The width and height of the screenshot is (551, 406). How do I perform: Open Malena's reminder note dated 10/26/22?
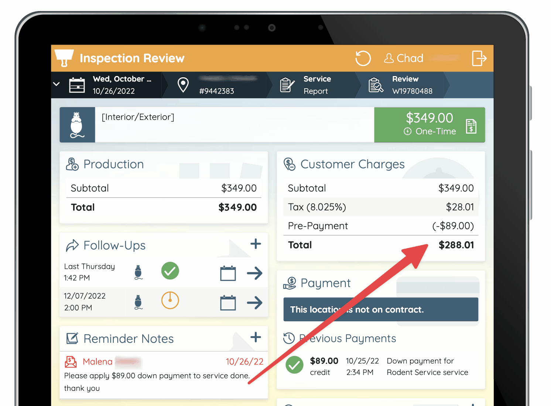pyautogui.click(x=164, y=375)
